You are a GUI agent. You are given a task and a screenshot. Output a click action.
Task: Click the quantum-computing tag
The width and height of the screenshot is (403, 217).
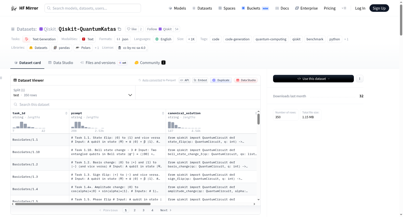[271, 39]
